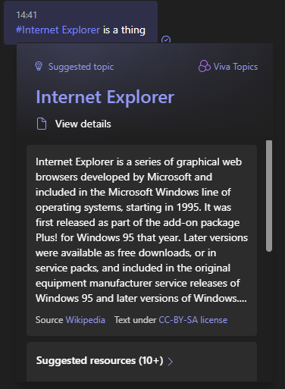Open View details for the topic
The width and height of the screenshot is (285, 389).
coord(83,124)
